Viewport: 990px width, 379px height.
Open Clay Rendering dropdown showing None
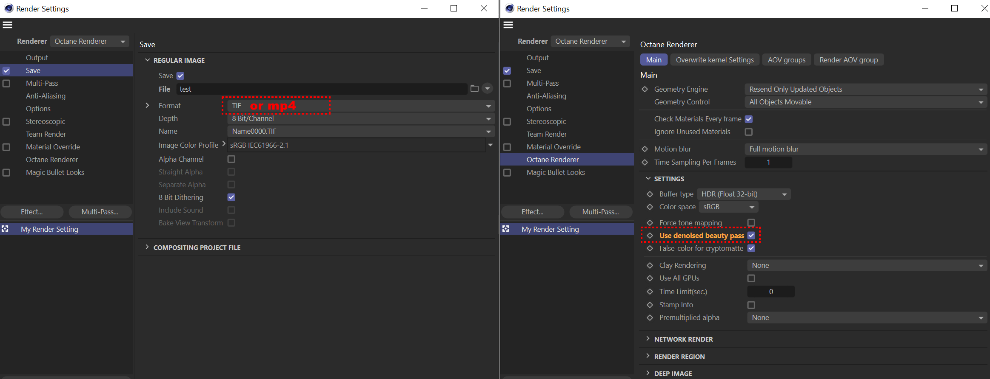point(867,265)
